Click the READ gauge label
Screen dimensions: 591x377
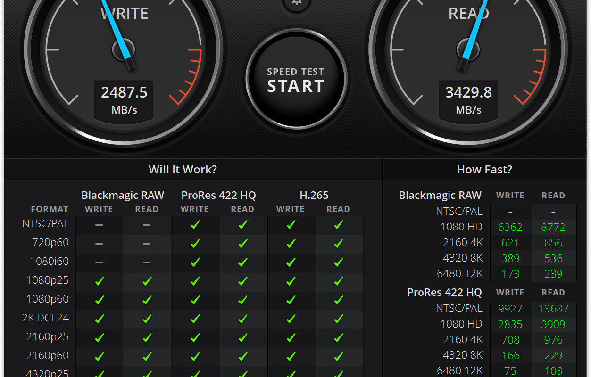pos(469,13)
